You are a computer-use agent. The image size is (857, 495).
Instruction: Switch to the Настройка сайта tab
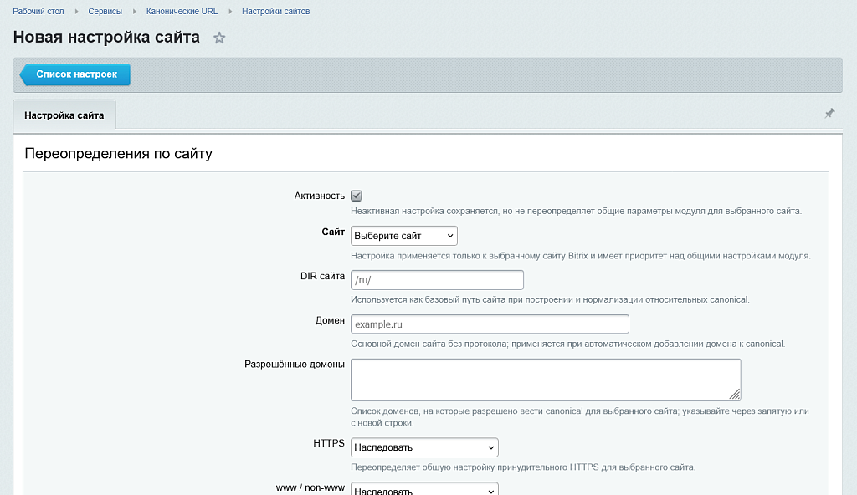[64, 115]
